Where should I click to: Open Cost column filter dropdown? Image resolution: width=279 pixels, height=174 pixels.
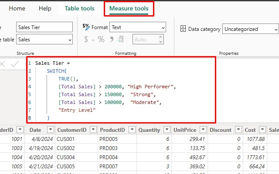pyautogui.click(x=262, y=130)
